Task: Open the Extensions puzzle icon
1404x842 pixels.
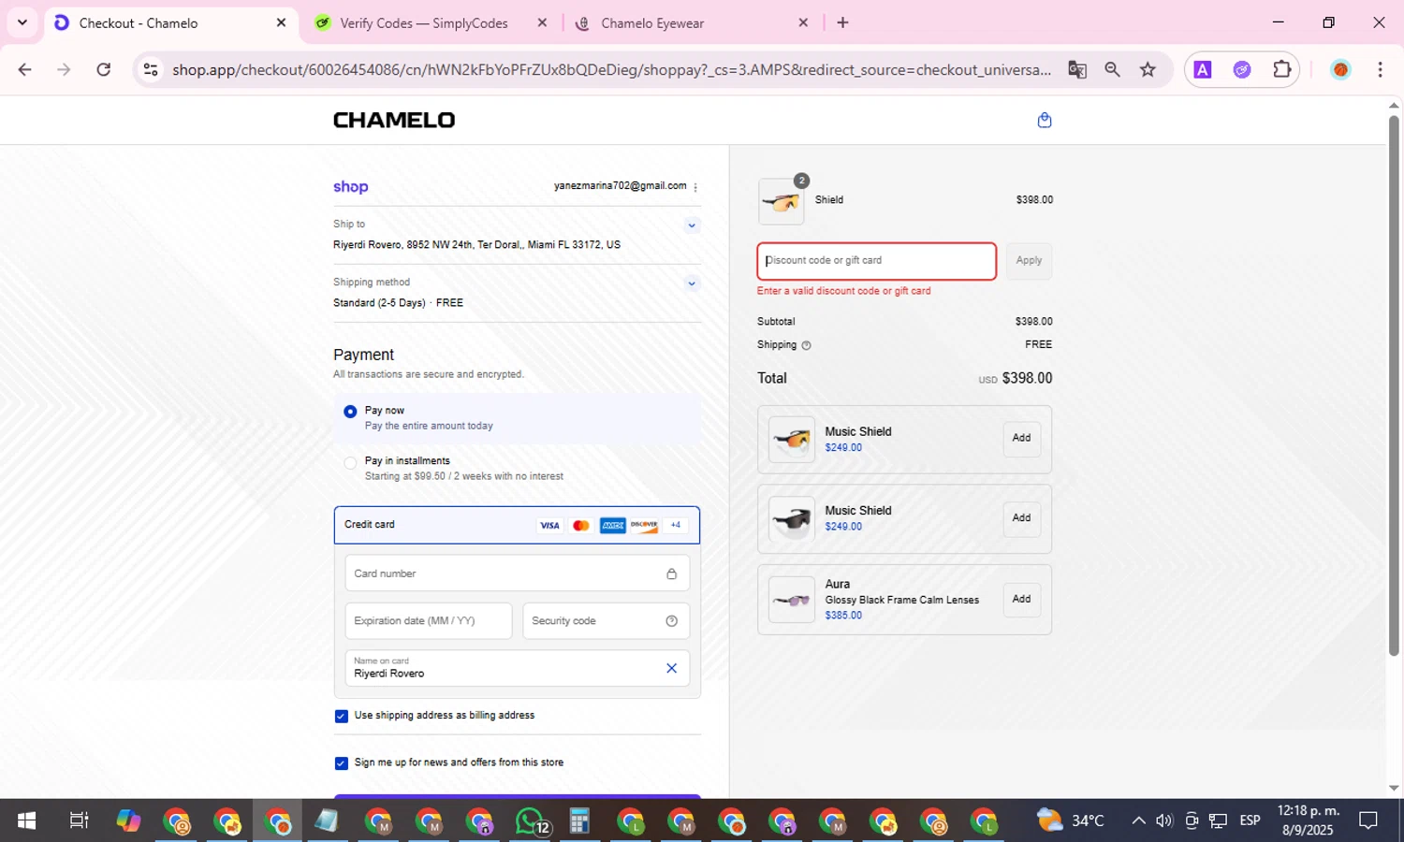Action: coord(1281,69)
